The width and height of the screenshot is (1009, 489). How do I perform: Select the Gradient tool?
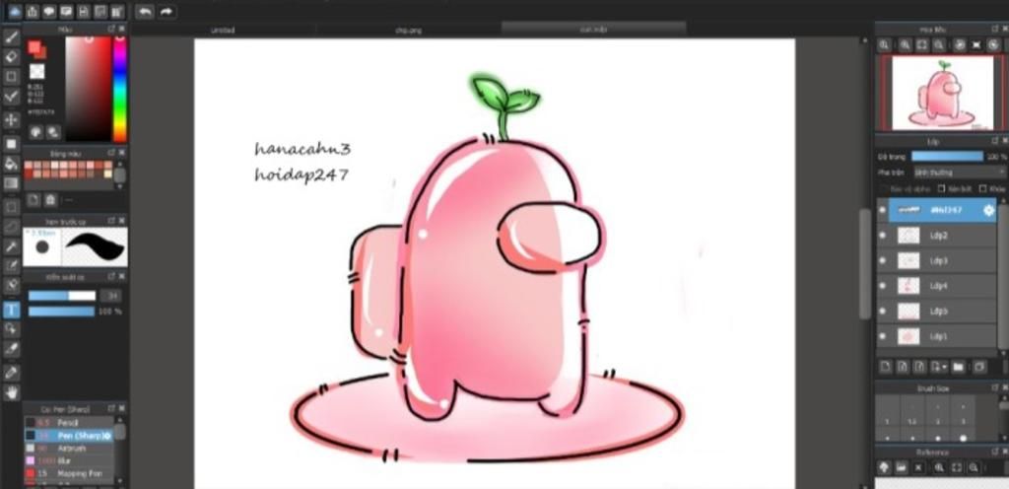pos(11,183)
